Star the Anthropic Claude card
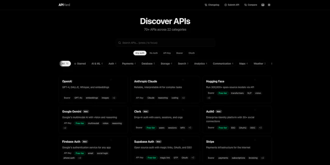This screenshot has width=330, height=165. (183, 80)
